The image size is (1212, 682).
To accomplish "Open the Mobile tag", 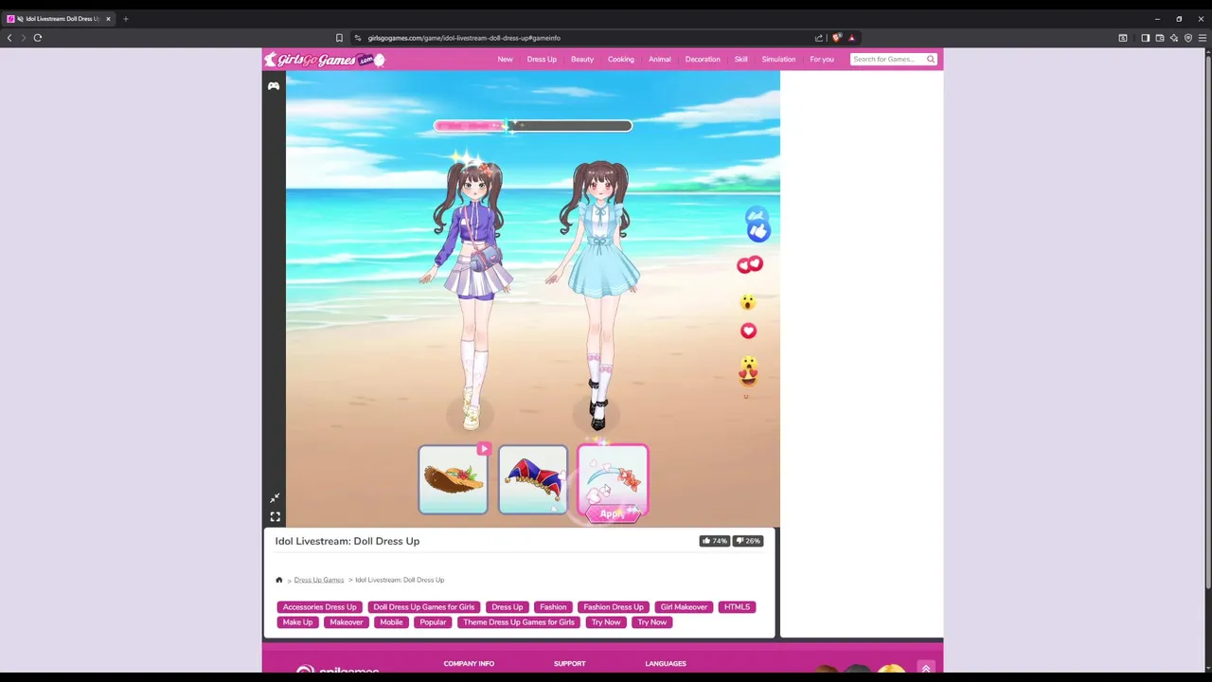I will pos(391,622).
